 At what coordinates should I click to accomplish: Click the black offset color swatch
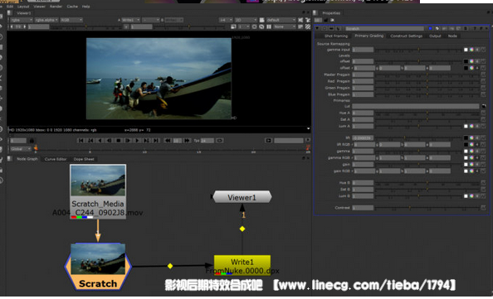pos(466,61)
